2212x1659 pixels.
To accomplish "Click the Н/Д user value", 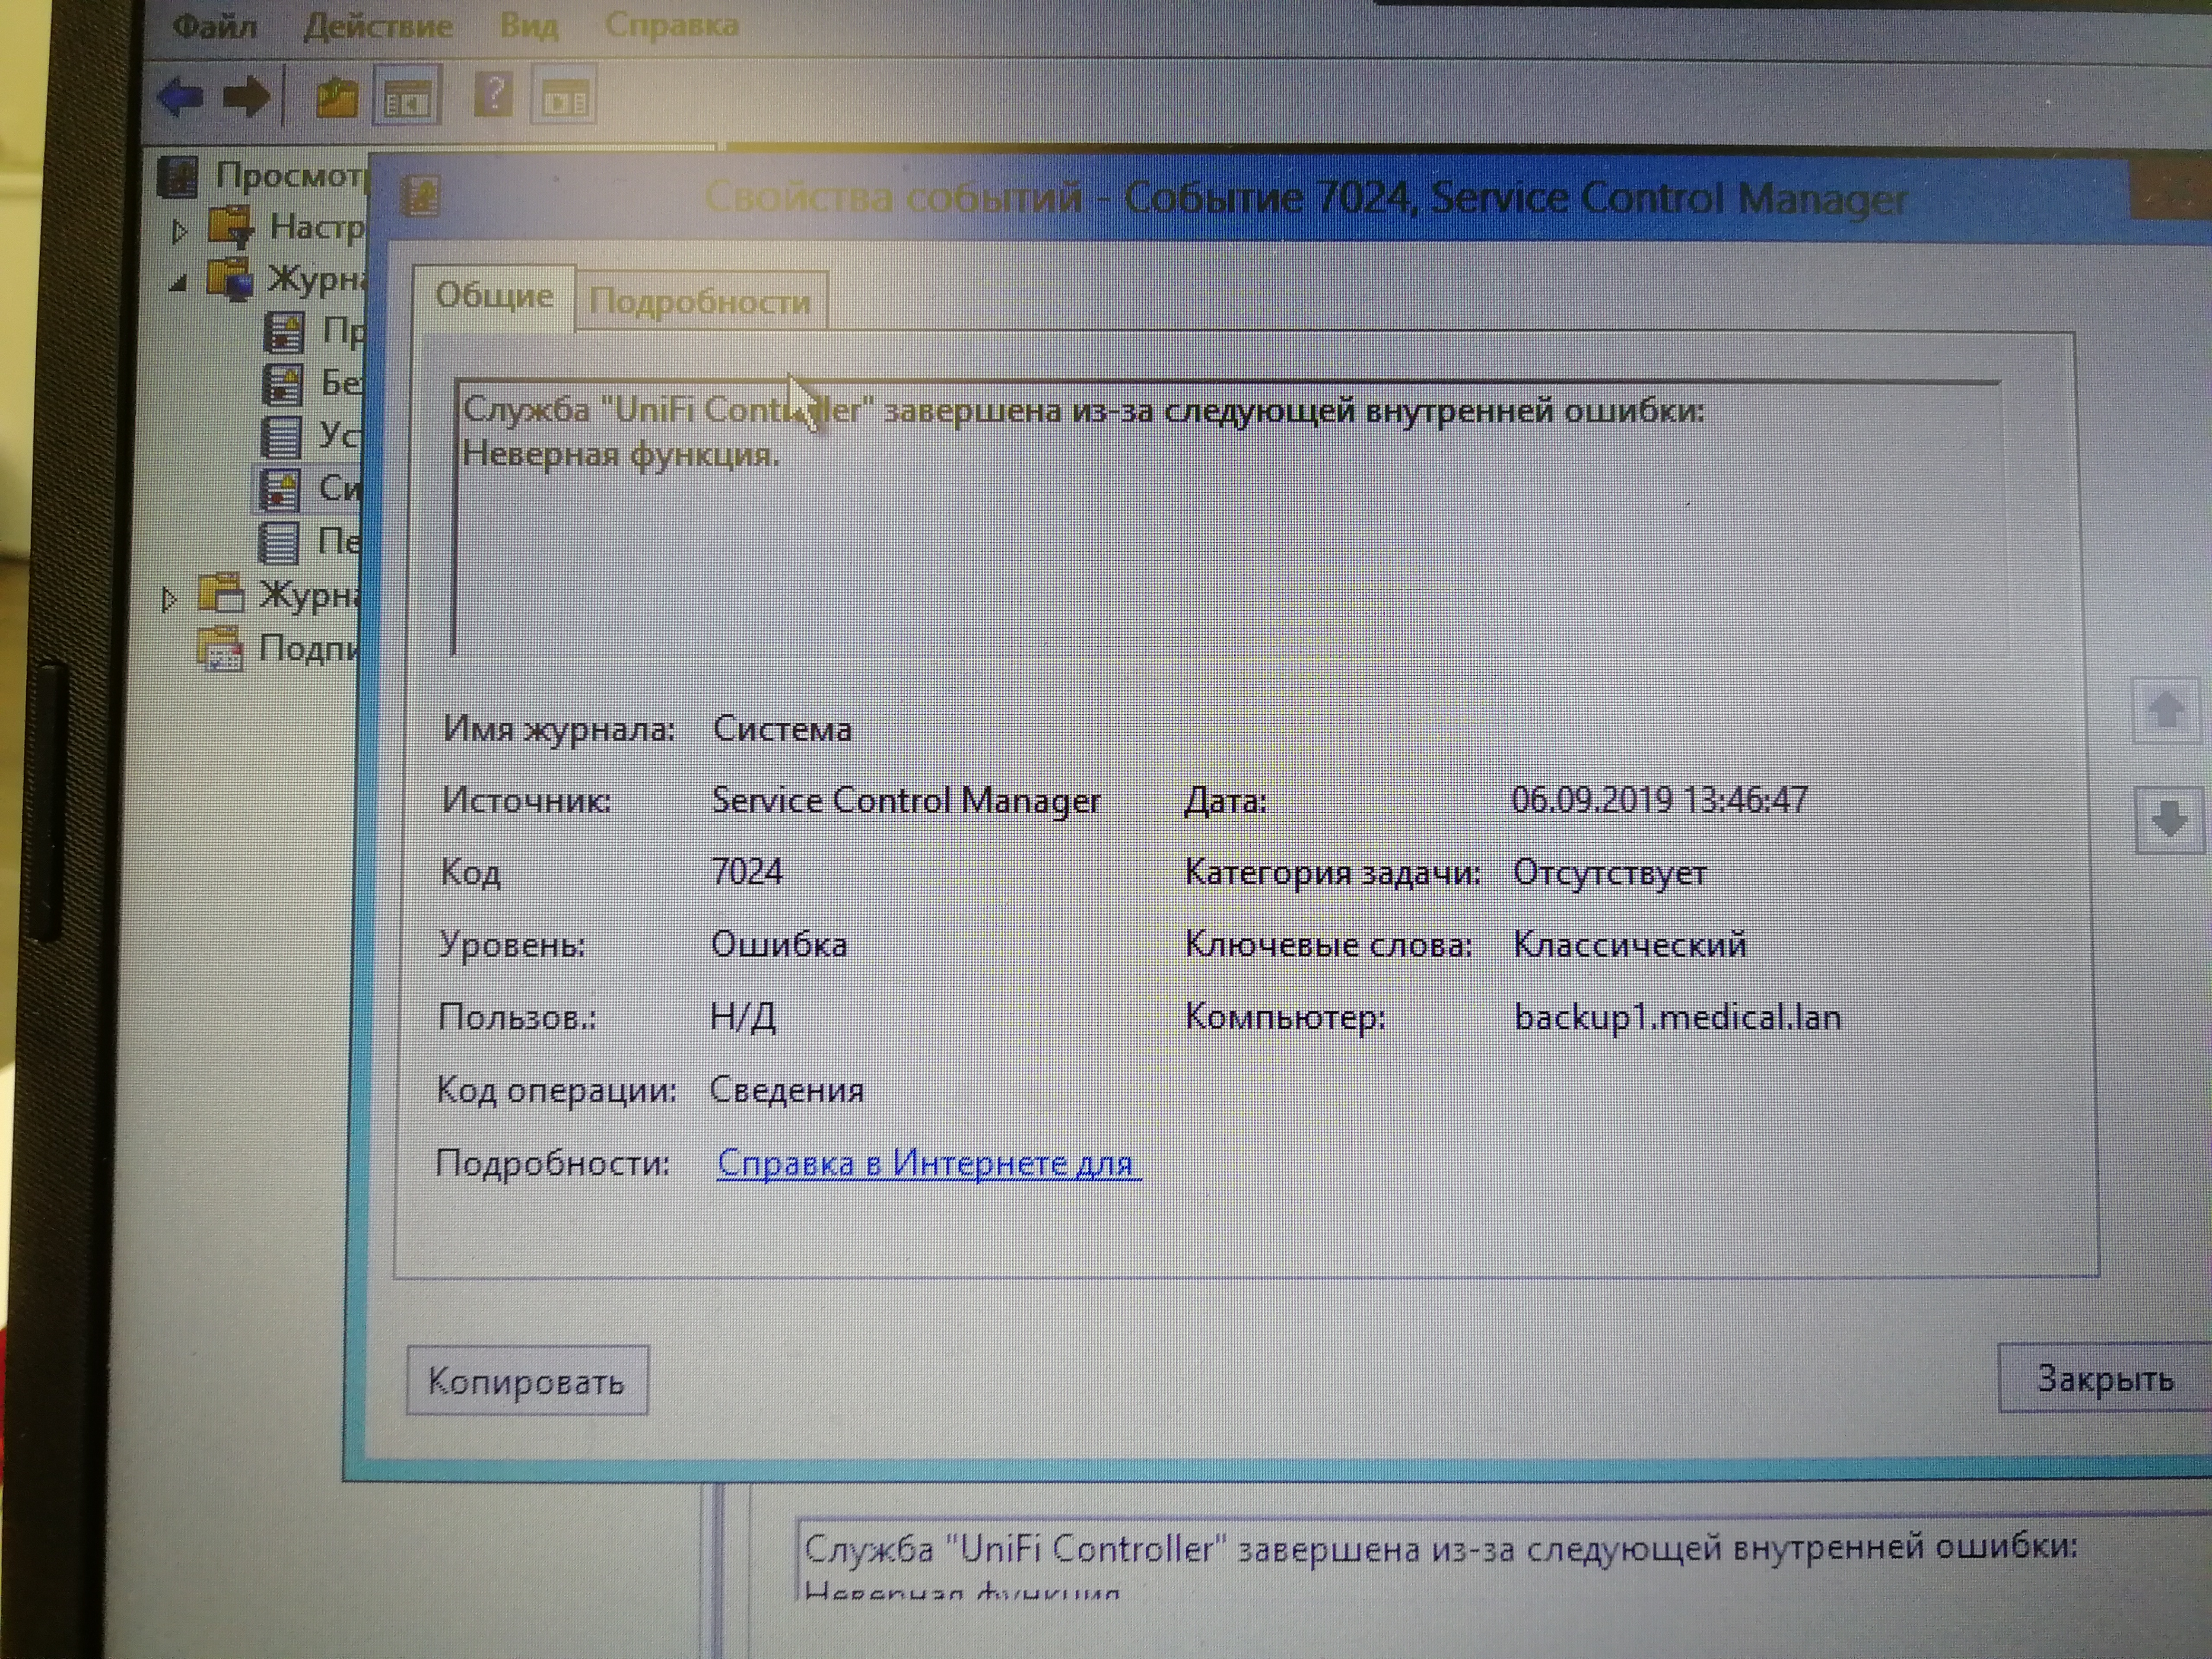I will pos(743,1017).
